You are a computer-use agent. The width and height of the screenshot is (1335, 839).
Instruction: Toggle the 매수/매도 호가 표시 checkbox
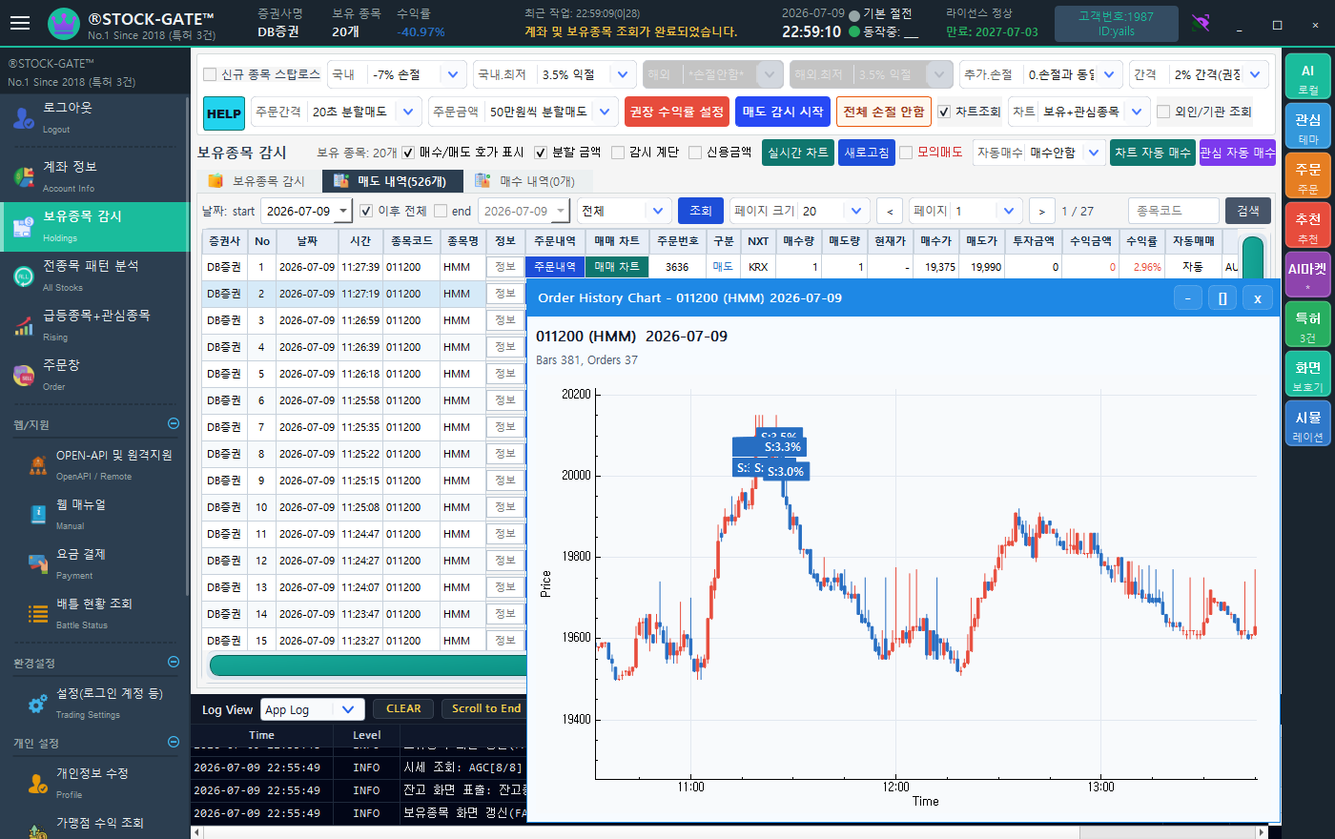(x=408, y=152)
